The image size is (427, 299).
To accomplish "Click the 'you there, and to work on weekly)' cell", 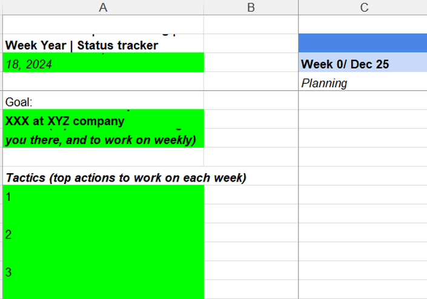I will point(103,138).
